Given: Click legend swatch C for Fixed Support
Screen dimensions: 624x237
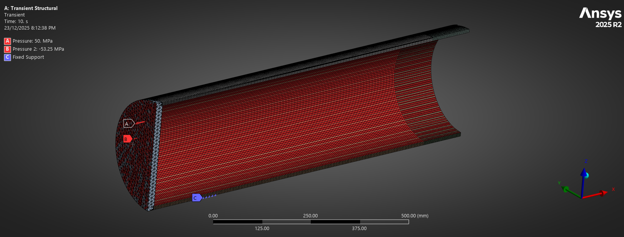Looking at the screenshot, I should click(7, 57).
